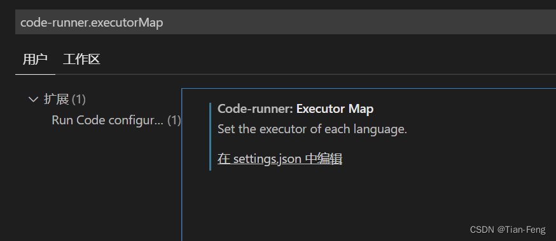This screenshot has height=241, width=556.
Task: Open 在 settings.json 中编辑 link
Action: 280,159
